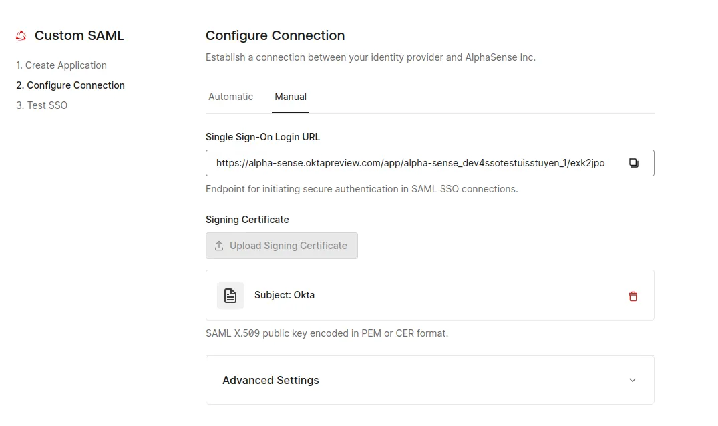
Task: Click into the Single Sign-On Login URL field
Action: point(410,163)
